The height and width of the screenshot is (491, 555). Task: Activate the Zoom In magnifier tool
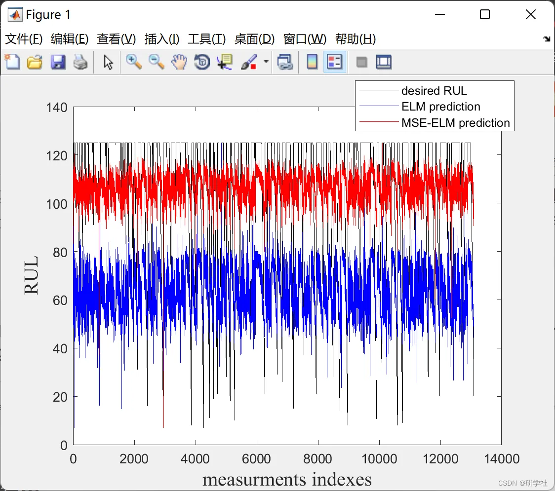pyautogui.click(x=133, y=62)
